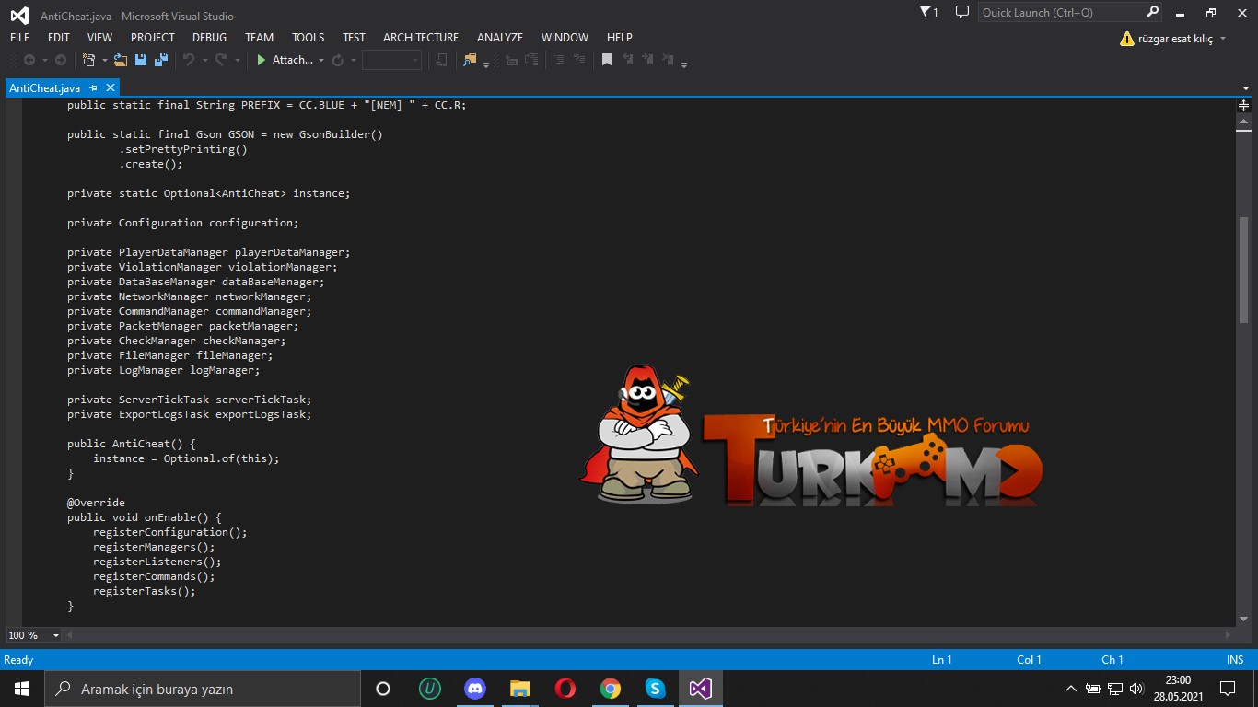The image size is (1258, 707).
Task: Open the document tab list dropdown arrow
Action: pyautogui.click(x=1246, y=88)
